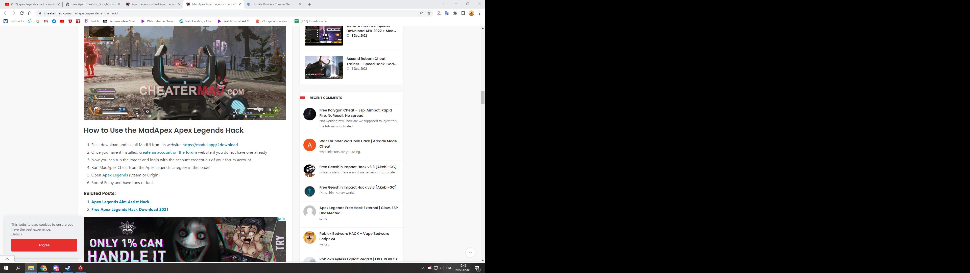
Task: Click the Google Translate extension icon
Action: [x=447, y=13]
